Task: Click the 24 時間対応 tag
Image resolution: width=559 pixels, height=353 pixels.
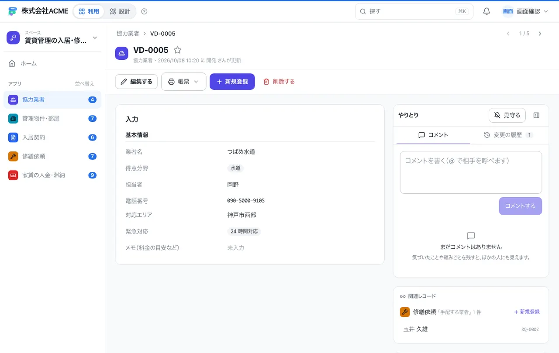Action: pos(244,232)
